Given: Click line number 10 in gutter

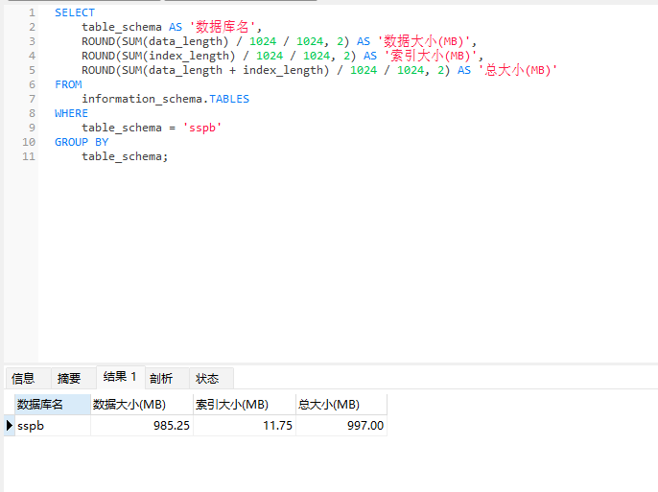Looking at the screenshot, I should (x=29, y=142).
